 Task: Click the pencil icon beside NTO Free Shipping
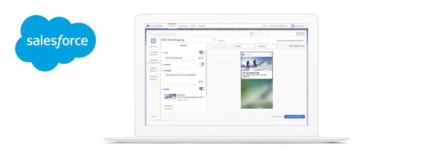(214, 40)
